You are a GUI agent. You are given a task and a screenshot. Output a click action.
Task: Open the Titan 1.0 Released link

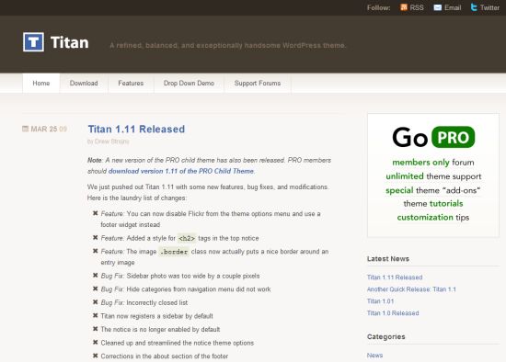[393, 313]
